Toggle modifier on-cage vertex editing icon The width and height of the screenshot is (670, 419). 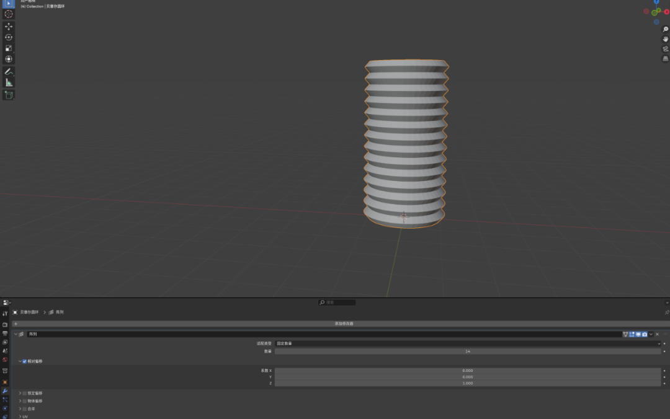click(625, 335)
